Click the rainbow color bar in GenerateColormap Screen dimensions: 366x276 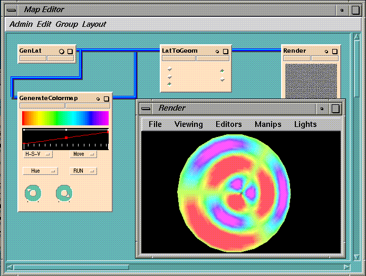pos(65,118)
